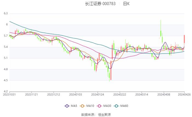
Task: Click the last red candlestick on right
Action: click(x=184, y=39)
